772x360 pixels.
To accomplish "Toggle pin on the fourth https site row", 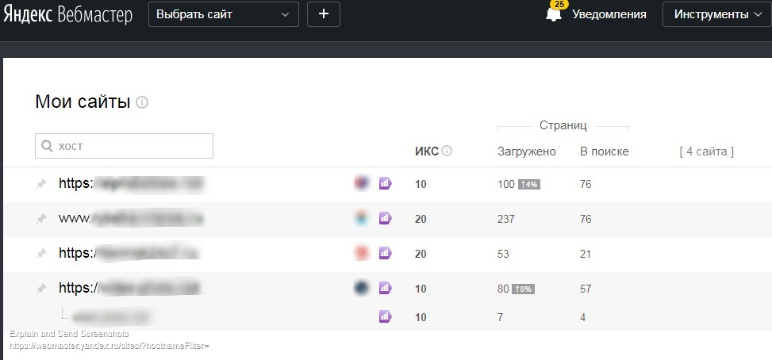I will pyautogui.click(x=42, y=289).
